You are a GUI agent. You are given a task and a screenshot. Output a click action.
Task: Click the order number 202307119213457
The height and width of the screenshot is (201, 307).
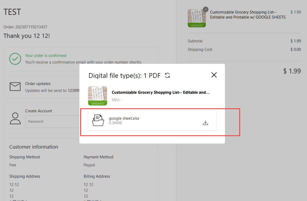pos(31,27)
